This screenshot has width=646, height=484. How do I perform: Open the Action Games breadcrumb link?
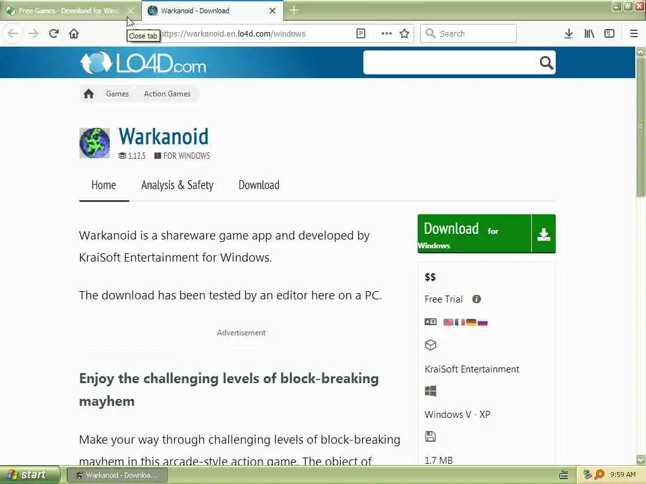167,94
